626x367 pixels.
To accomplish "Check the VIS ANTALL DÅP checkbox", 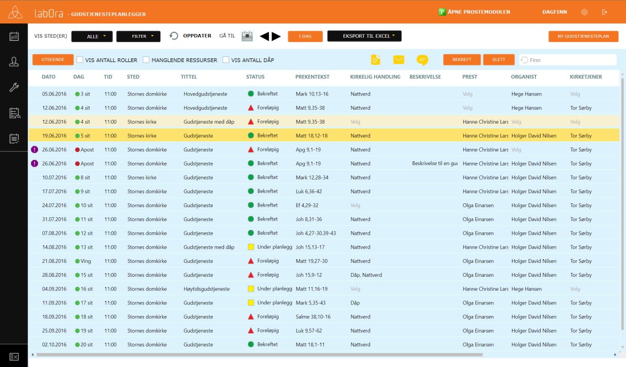I will click(226, 60).
